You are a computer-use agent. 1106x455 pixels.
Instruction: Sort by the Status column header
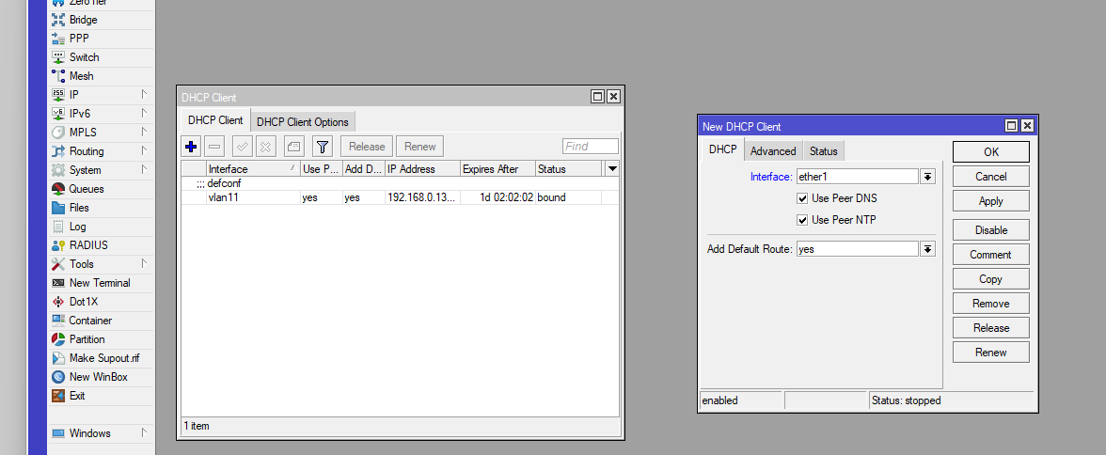(x=568, y=169)
